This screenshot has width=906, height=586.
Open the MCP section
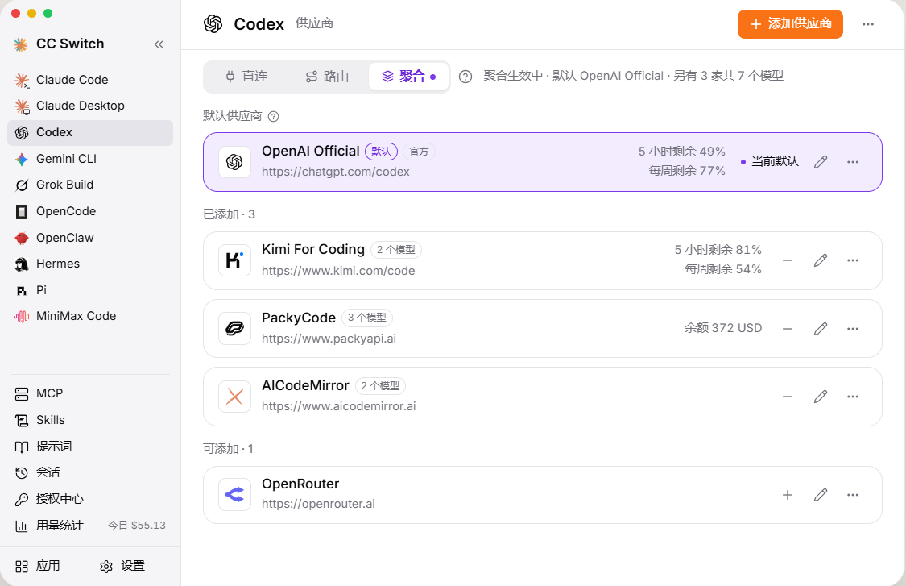click(90, 394)
